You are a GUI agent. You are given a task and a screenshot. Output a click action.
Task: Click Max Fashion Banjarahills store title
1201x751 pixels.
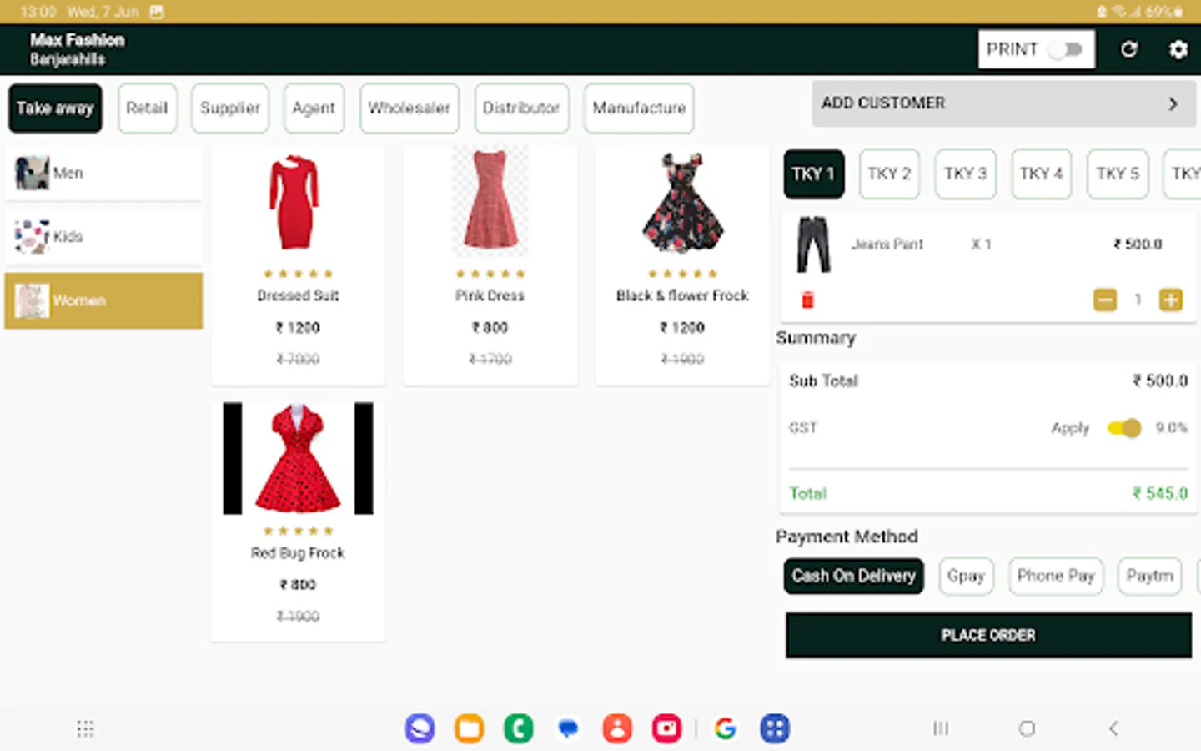click(77, 50)
